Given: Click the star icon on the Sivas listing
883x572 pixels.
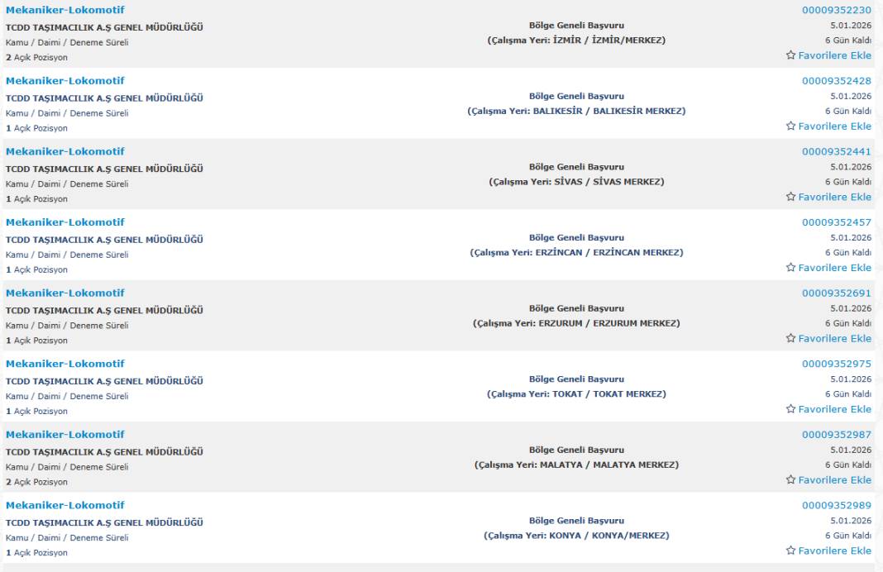Looking at the screenshot, I should pyautogui.click(x=790, y=197).
